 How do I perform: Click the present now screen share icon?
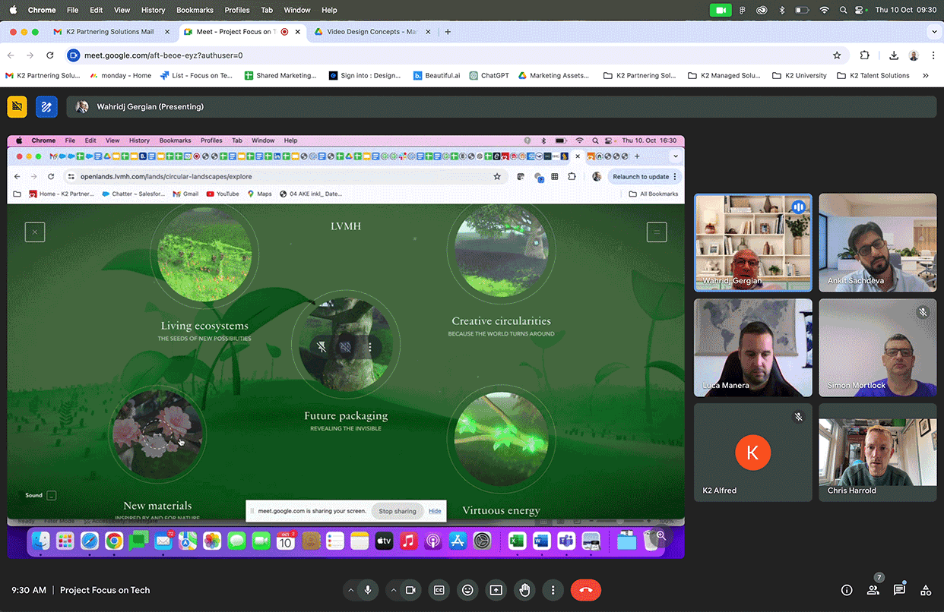(x=496, y=590)
